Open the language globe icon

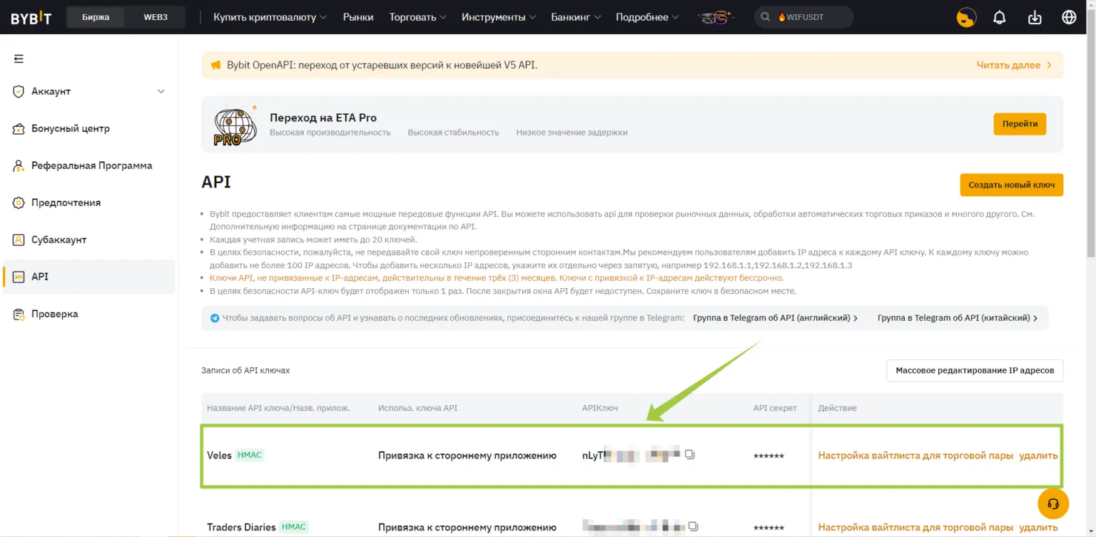[1068, 16]
